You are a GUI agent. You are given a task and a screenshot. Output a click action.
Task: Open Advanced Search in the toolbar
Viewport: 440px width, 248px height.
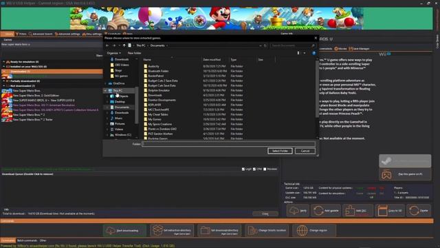click(41, 34)
